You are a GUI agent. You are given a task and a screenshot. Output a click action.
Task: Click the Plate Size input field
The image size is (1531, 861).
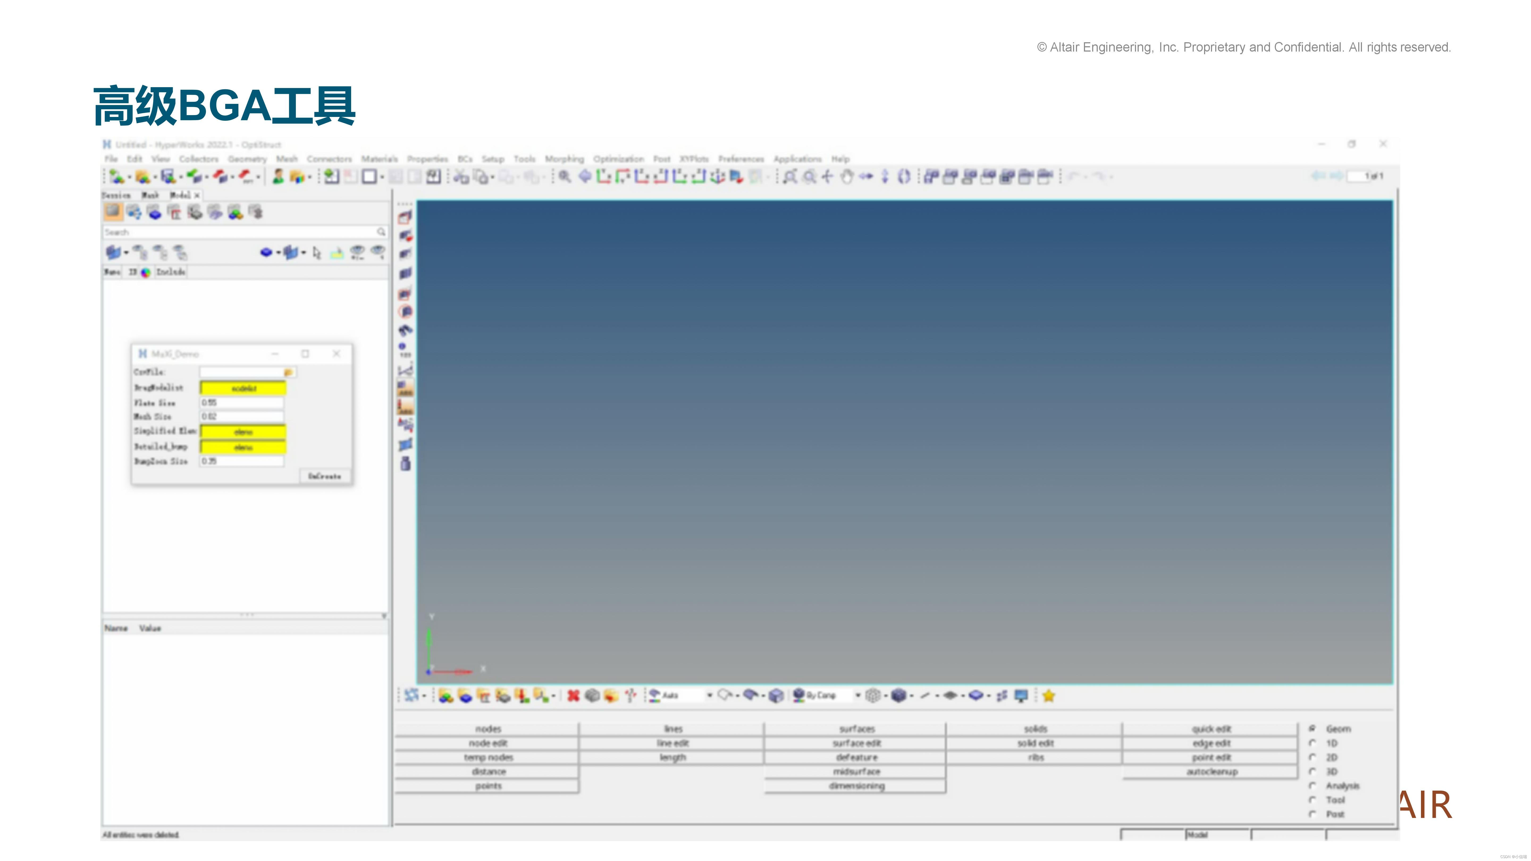[x=242, y=403]
